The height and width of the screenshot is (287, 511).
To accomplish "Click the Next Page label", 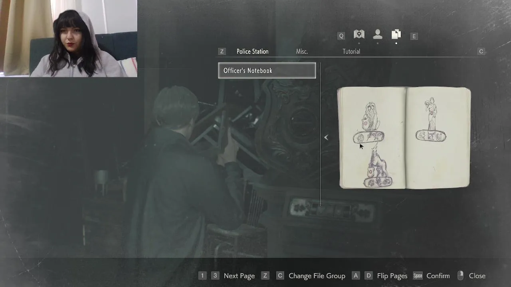I will point(239,276).
